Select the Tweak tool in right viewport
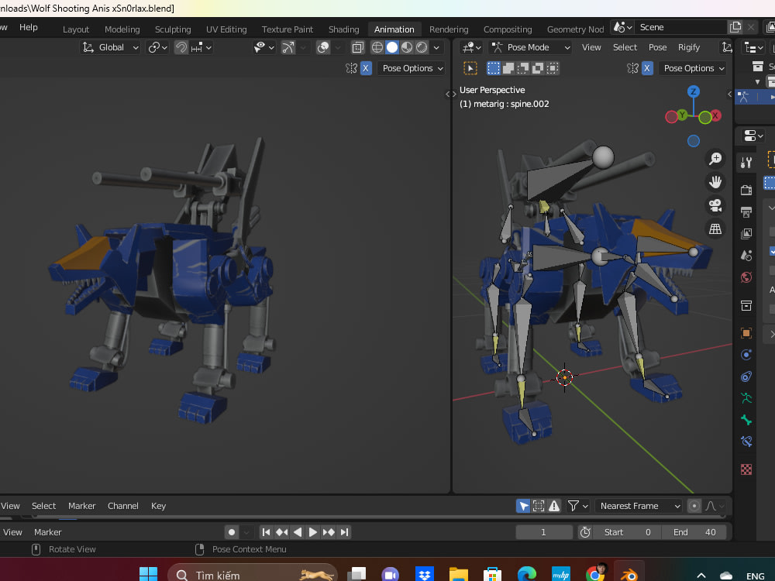The width and height of the screenshot is (775, 581). click(x=470, y=68)
